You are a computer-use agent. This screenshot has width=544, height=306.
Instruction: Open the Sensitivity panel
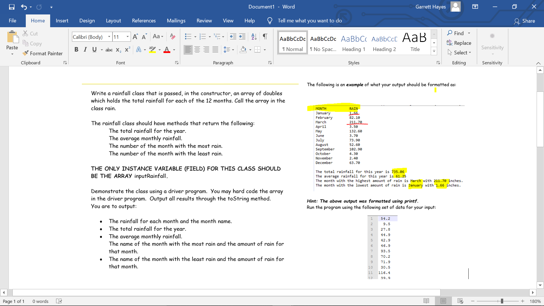click(492, 44)
